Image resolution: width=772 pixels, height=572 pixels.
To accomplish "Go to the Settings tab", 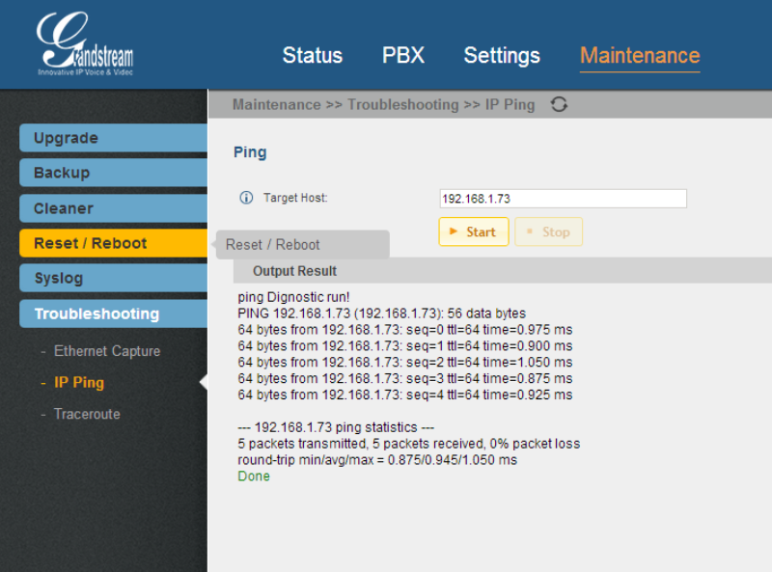I will coord(502,56).
